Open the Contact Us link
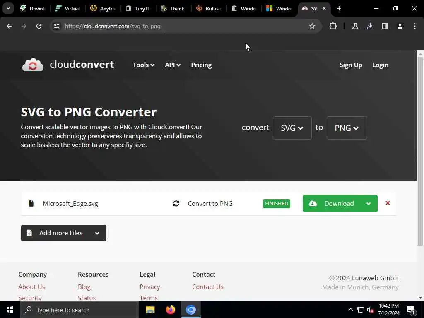This screenshot has width=424, height=318. point(208,287)
